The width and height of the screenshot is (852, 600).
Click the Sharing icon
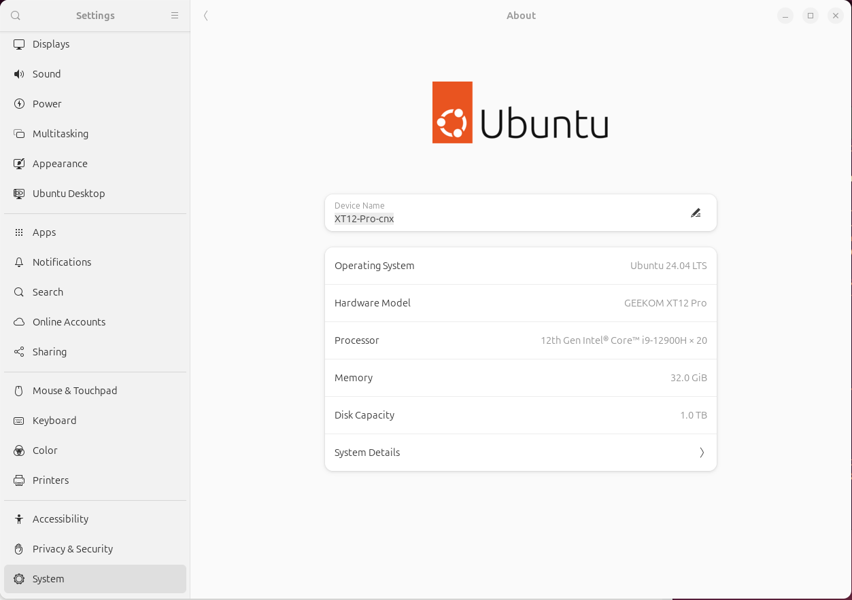coord(19,352)
